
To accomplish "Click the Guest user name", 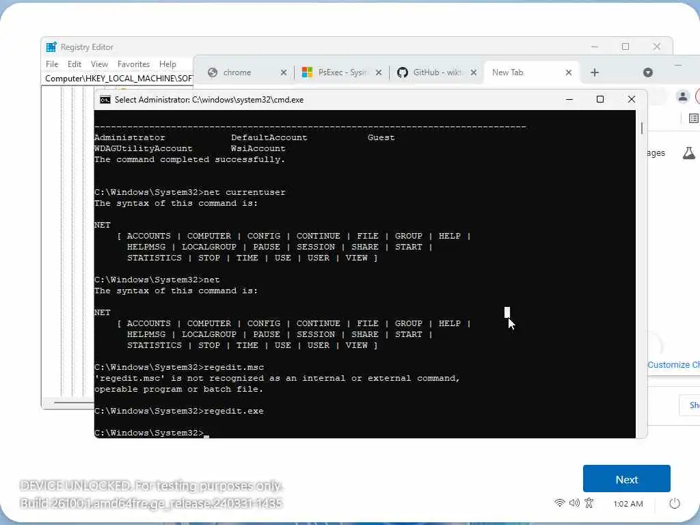I will [x=381, y=137].
